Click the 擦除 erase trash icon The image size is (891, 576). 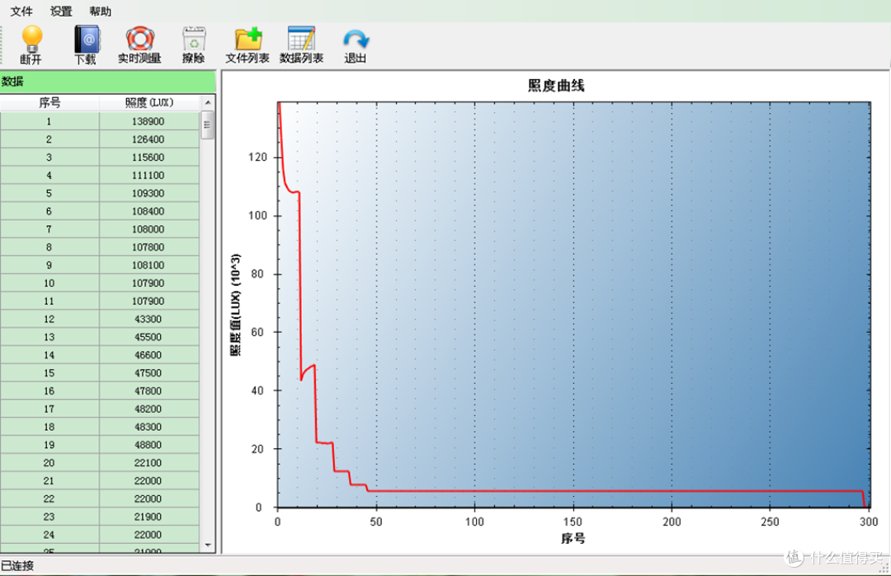[194, 44]
